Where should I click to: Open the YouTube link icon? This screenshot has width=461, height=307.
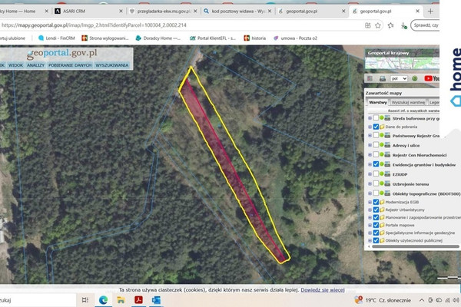432,78
